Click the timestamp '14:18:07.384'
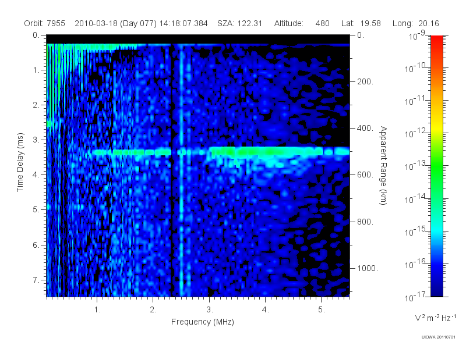This screenshot has height=349, width=466. click(183, 23)
